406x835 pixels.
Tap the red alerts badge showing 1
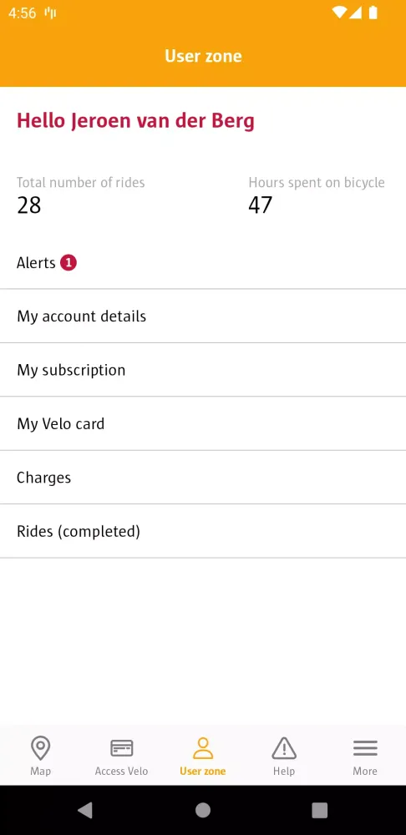[69, 262]
